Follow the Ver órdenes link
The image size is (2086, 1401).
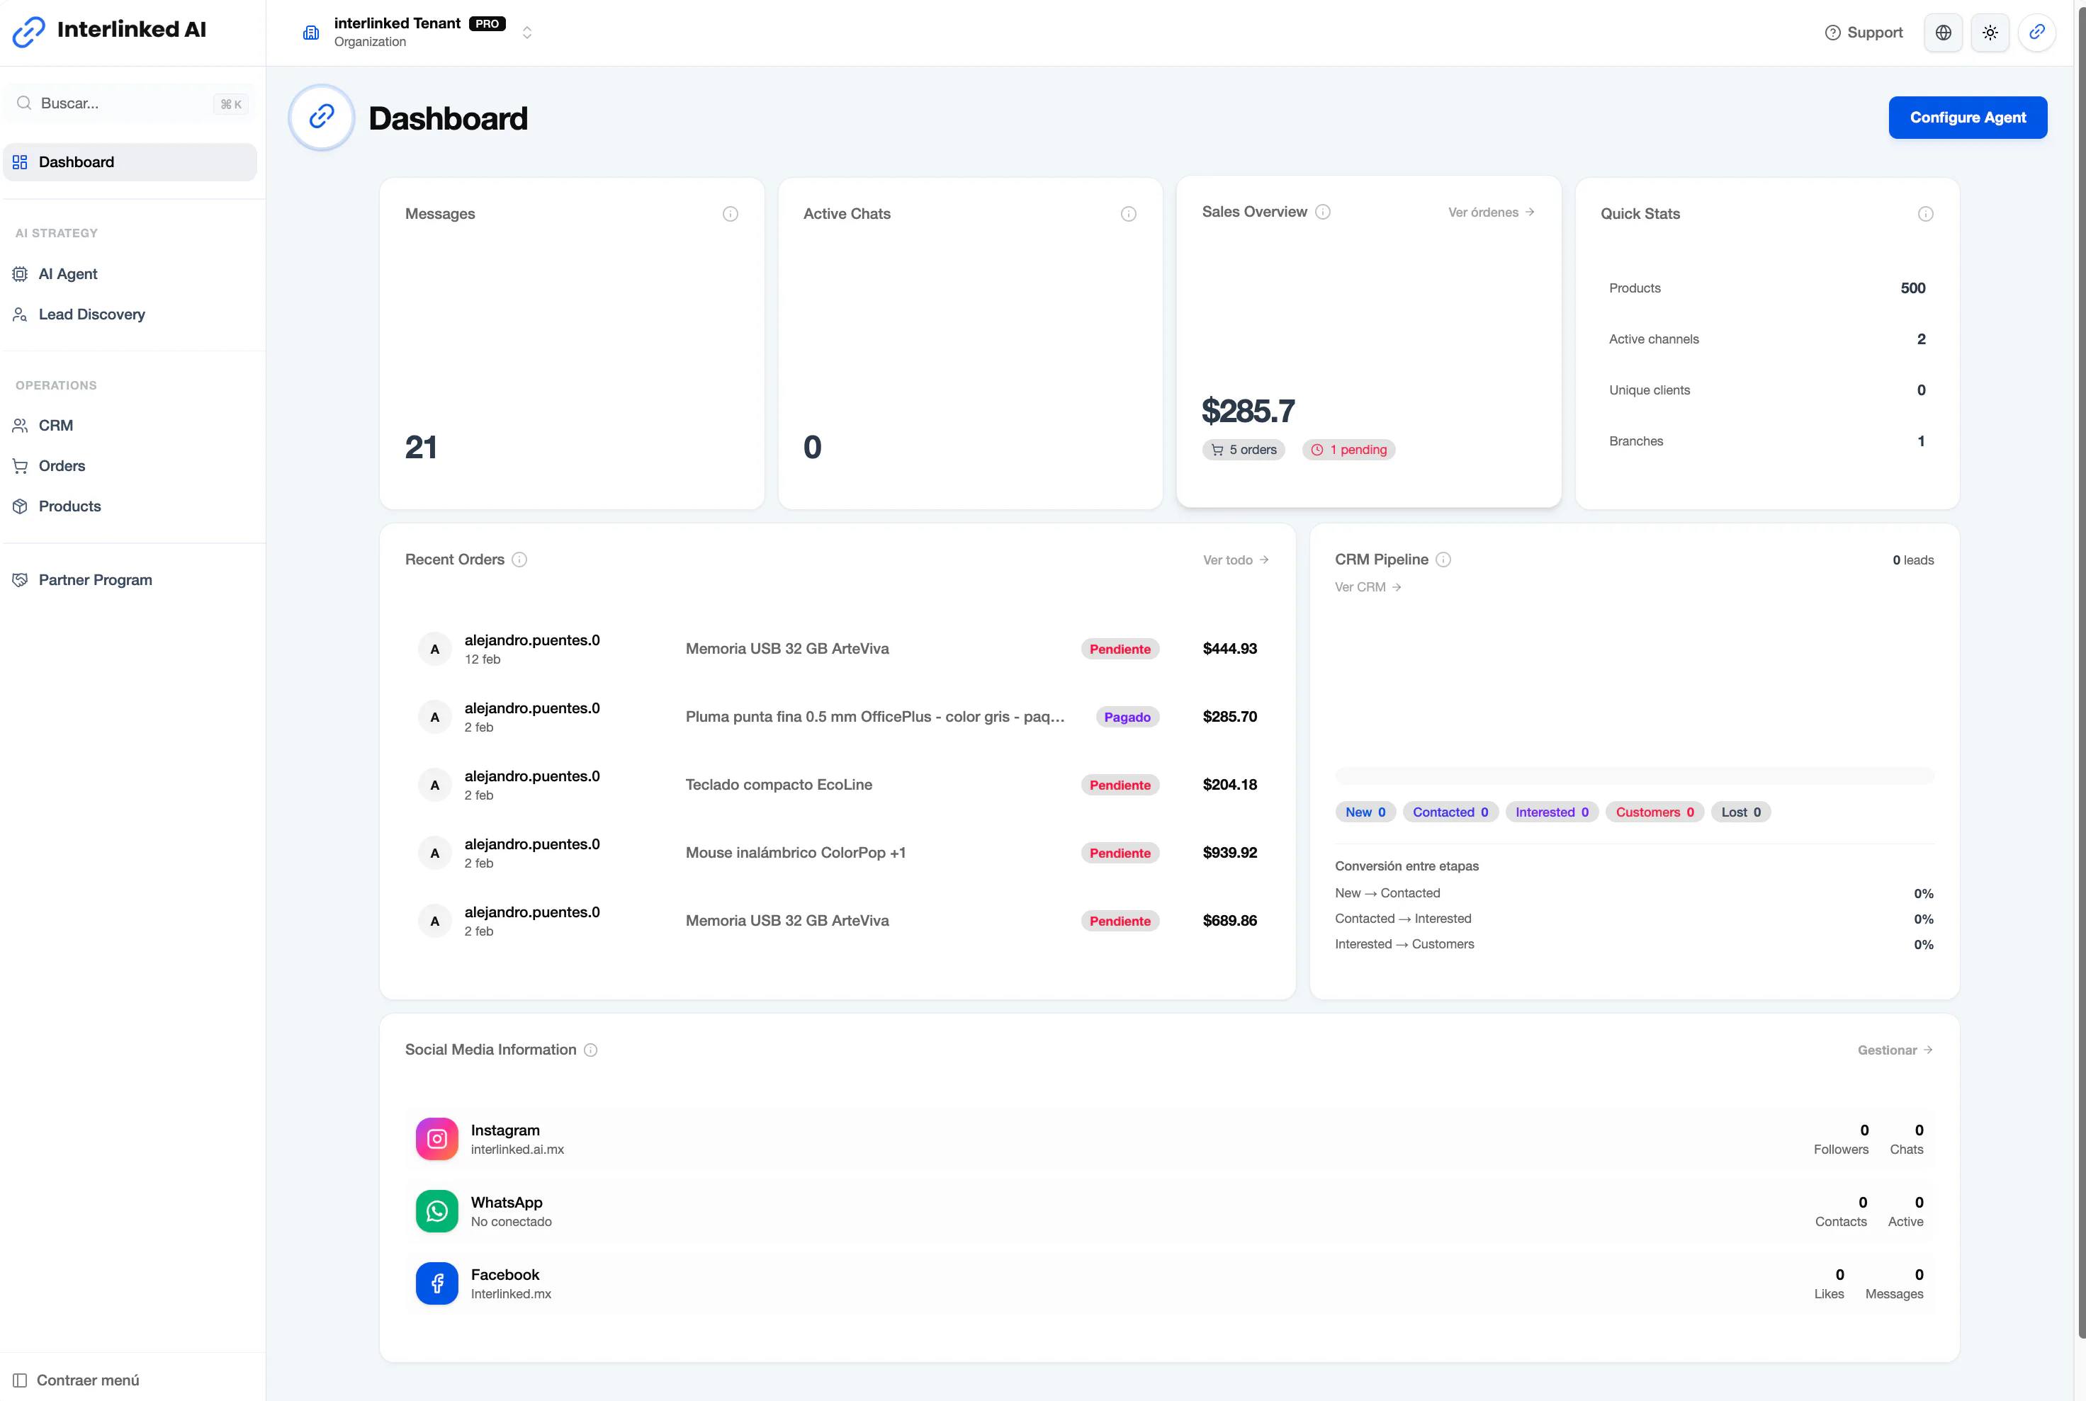[x=1491, y=212]
